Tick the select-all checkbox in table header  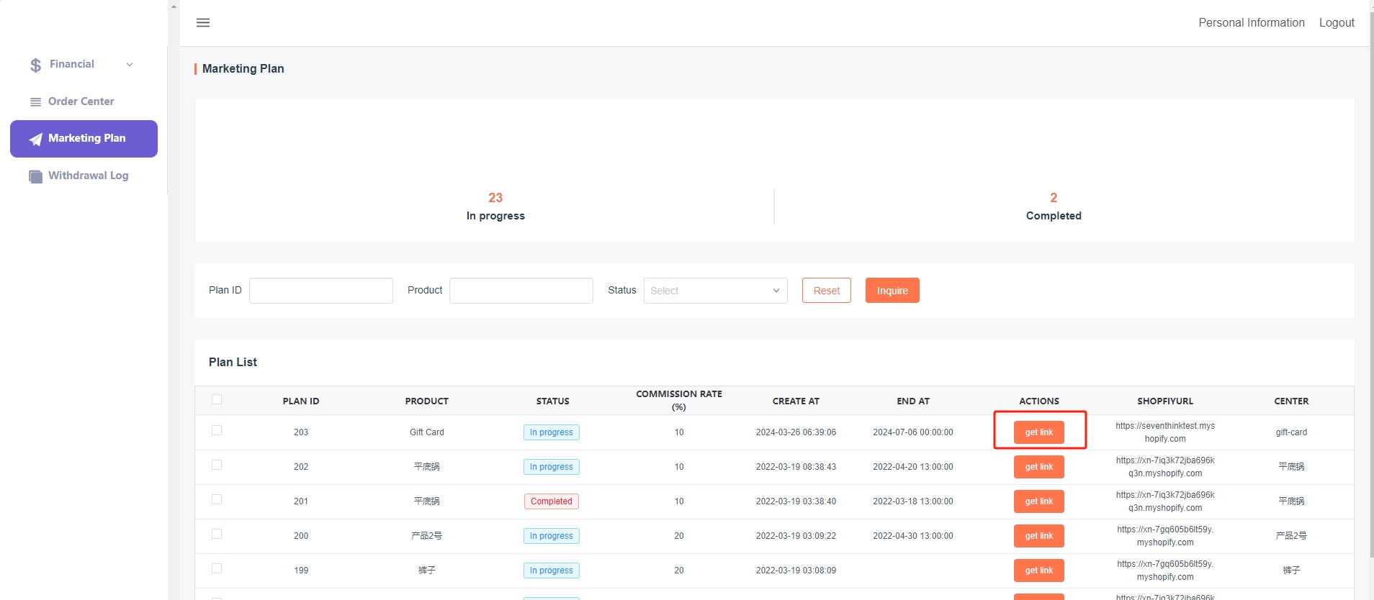pyautogui.click(x=217, y=399)
